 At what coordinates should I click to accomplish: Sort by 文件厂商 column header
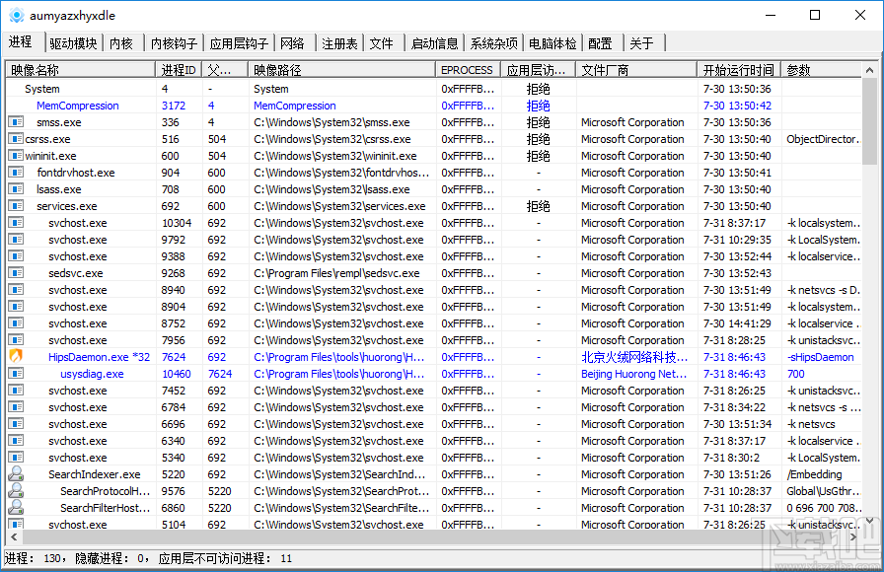click(x=636, y=70)
